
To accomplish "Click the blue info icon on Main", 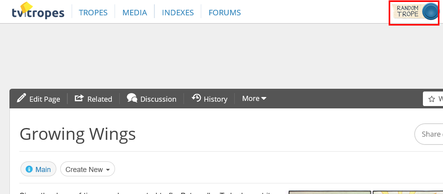I will [29, 169].
